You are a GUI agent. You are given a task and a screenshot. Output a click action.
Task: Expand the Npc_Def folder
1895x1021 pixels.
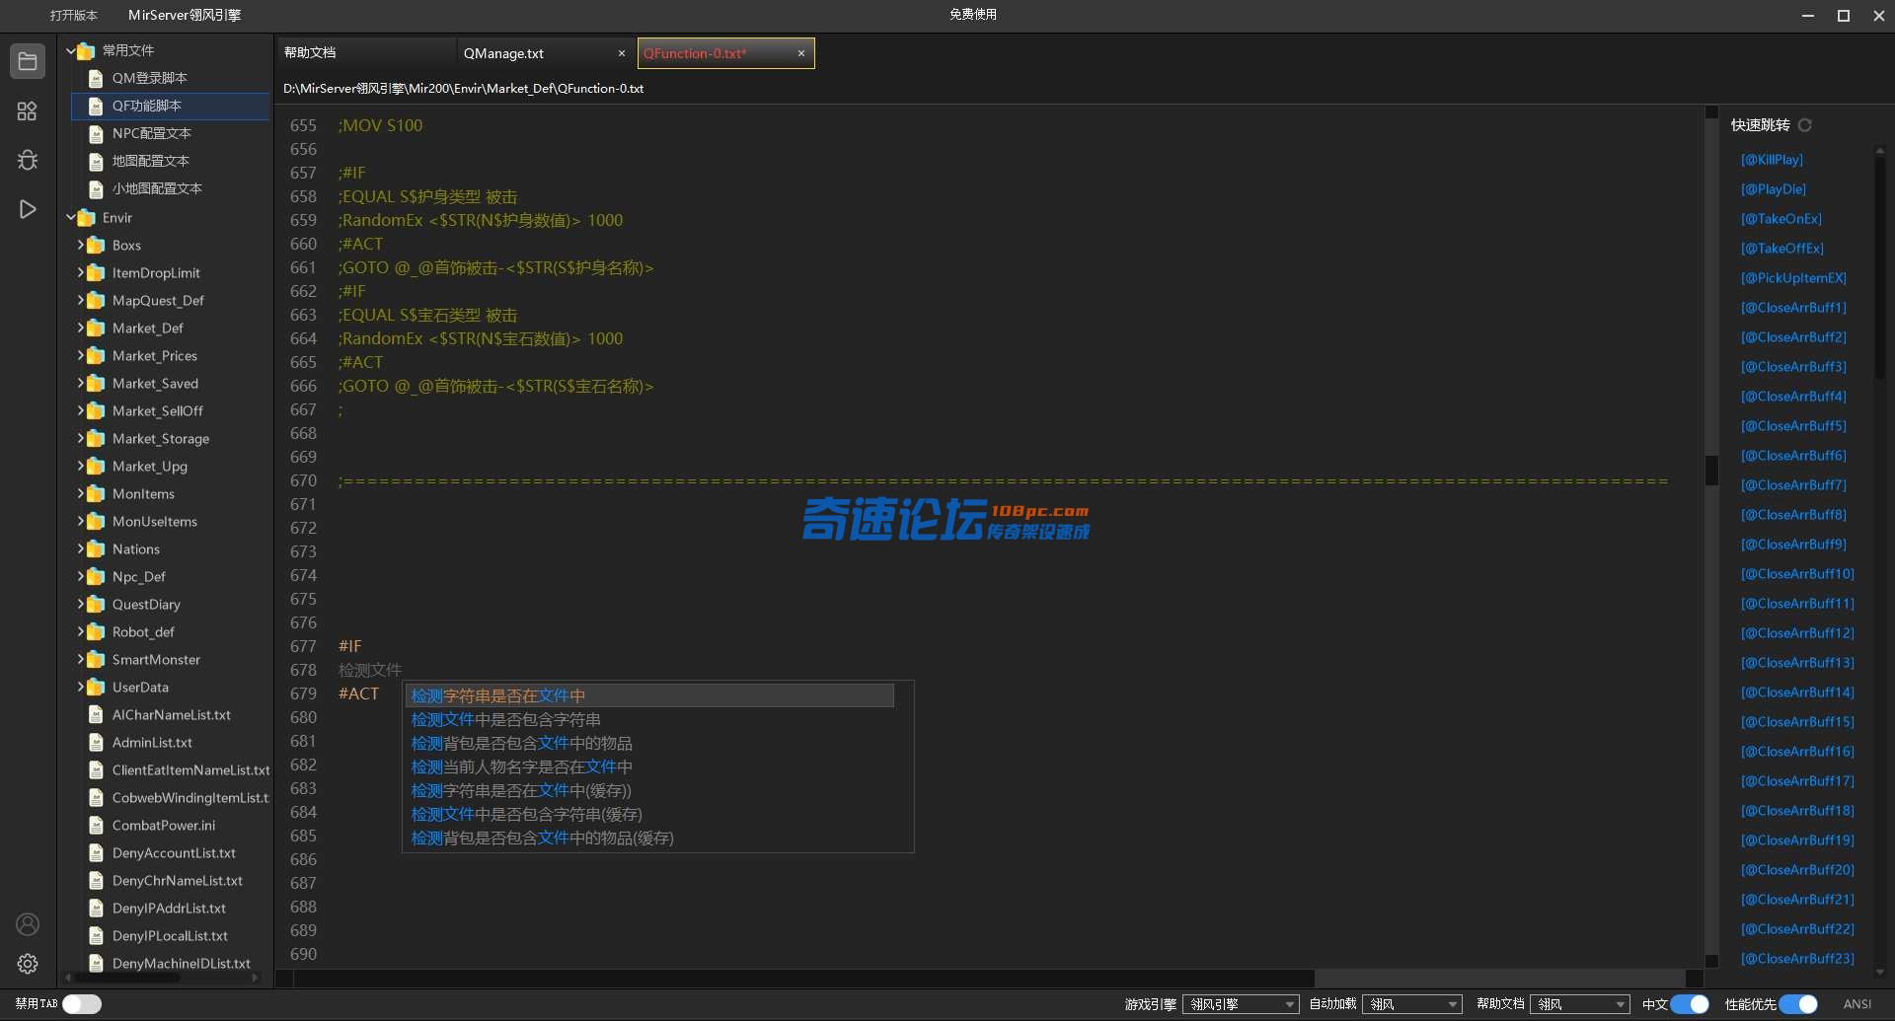(81, 576)
